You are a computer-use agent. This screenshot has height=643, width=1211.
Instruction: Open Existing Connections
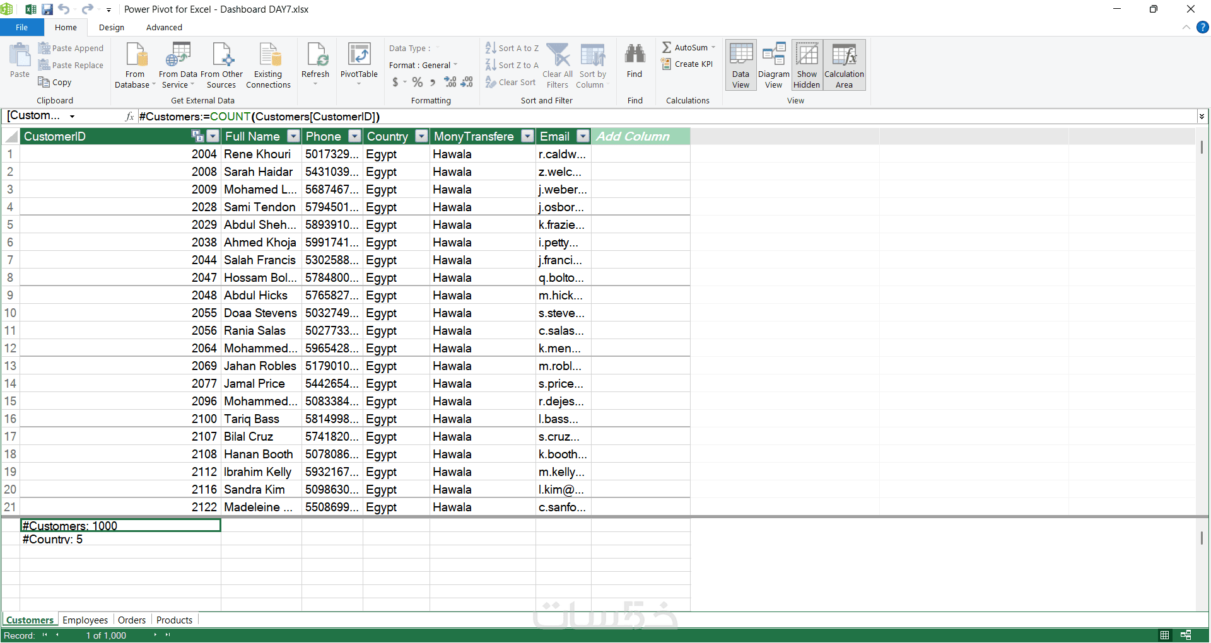tap(268, 66)
